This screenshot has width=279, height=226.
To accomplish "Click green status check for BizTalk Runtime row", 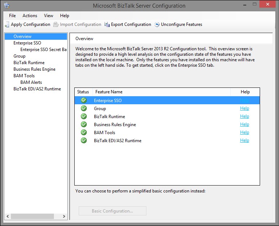I will 84,116.
